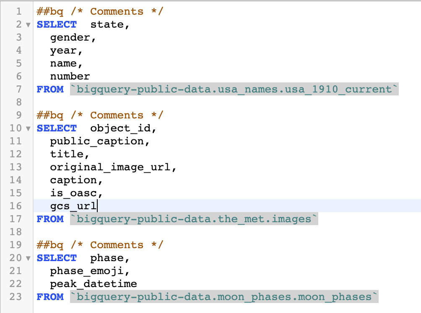Click the the_met.images table reference
The image size is (421, 313).
click(x=194, y=219)
